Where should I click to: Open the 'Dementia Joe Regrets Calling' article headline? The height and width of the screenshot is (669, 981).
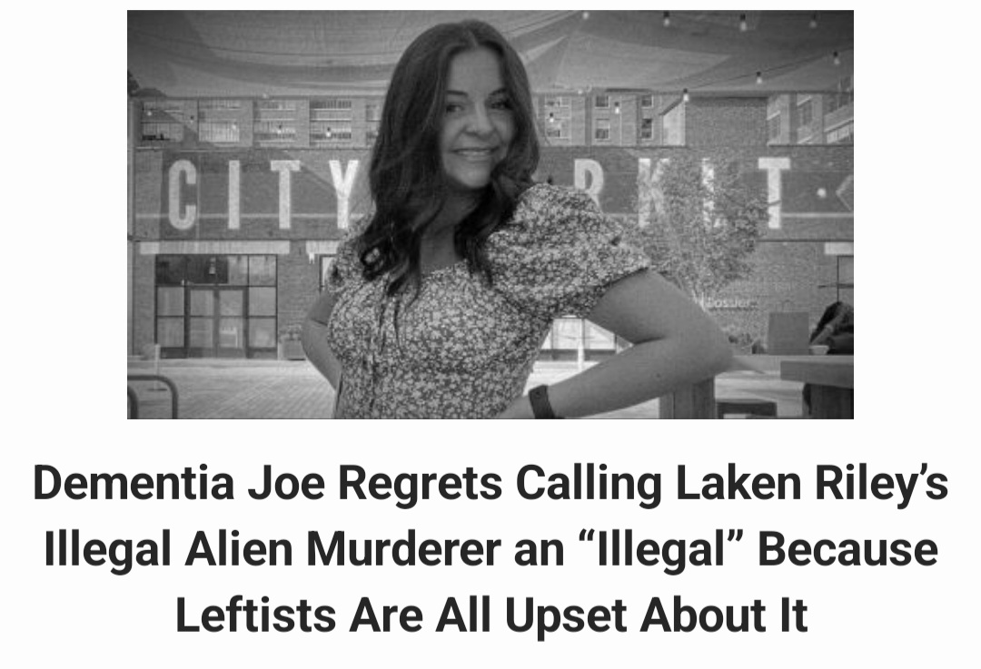click(490, 549)
